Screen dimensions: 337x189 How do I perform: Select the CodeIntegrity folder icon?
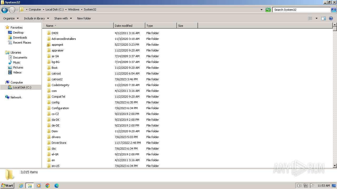click(49, 85)
